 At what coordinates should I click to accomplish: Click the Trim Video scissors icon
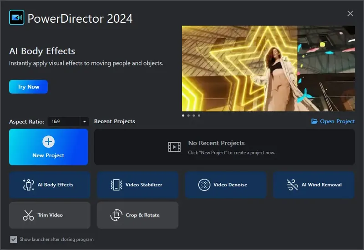pyautogui.click(x=28, y=215)
